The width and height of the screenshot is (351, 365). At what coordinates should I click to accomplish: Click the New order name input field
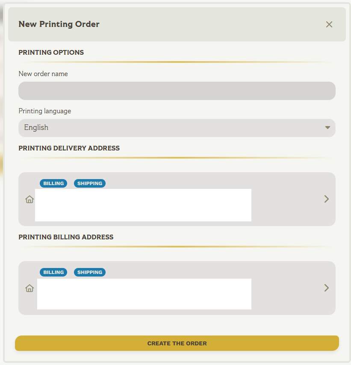(177, 91)
